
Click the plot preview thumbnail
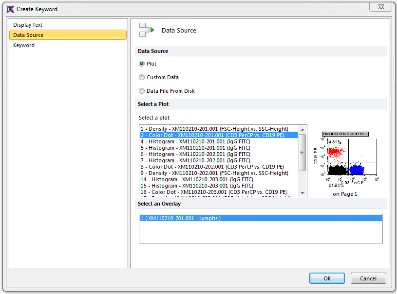point(345,159)
